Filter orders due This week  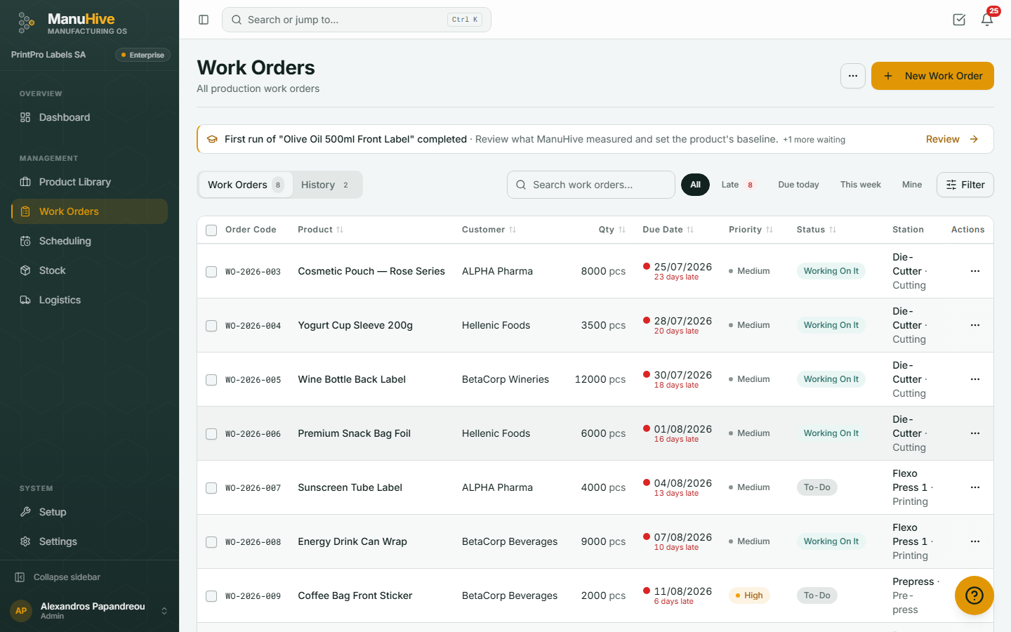coord(861,185)
